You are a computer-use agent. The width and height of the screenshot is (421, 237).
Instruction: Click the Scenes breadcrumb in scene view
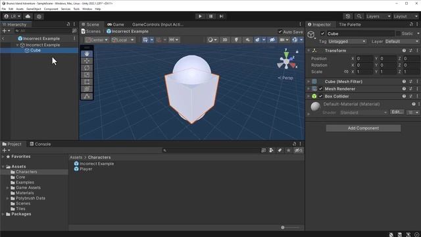[91, 32]
